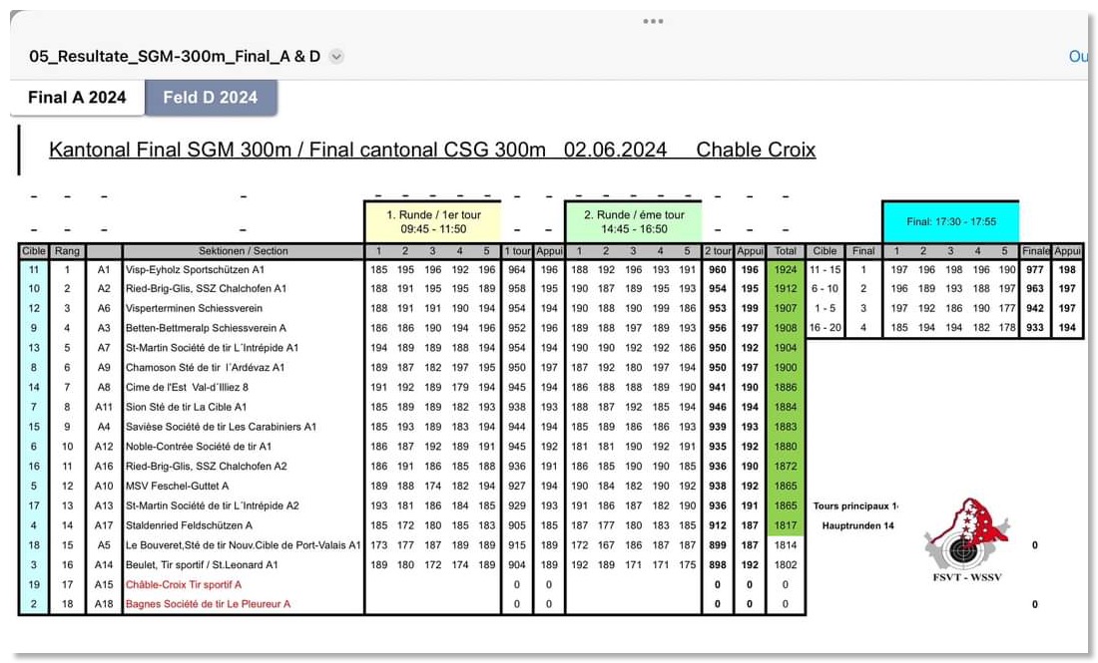
Task: Click the total value 1907
Action: point(785,308)
